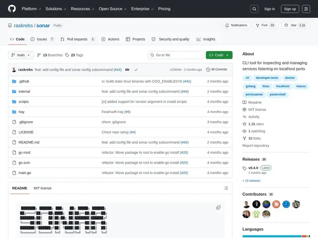Click the Sign in link

click(269, 9)
